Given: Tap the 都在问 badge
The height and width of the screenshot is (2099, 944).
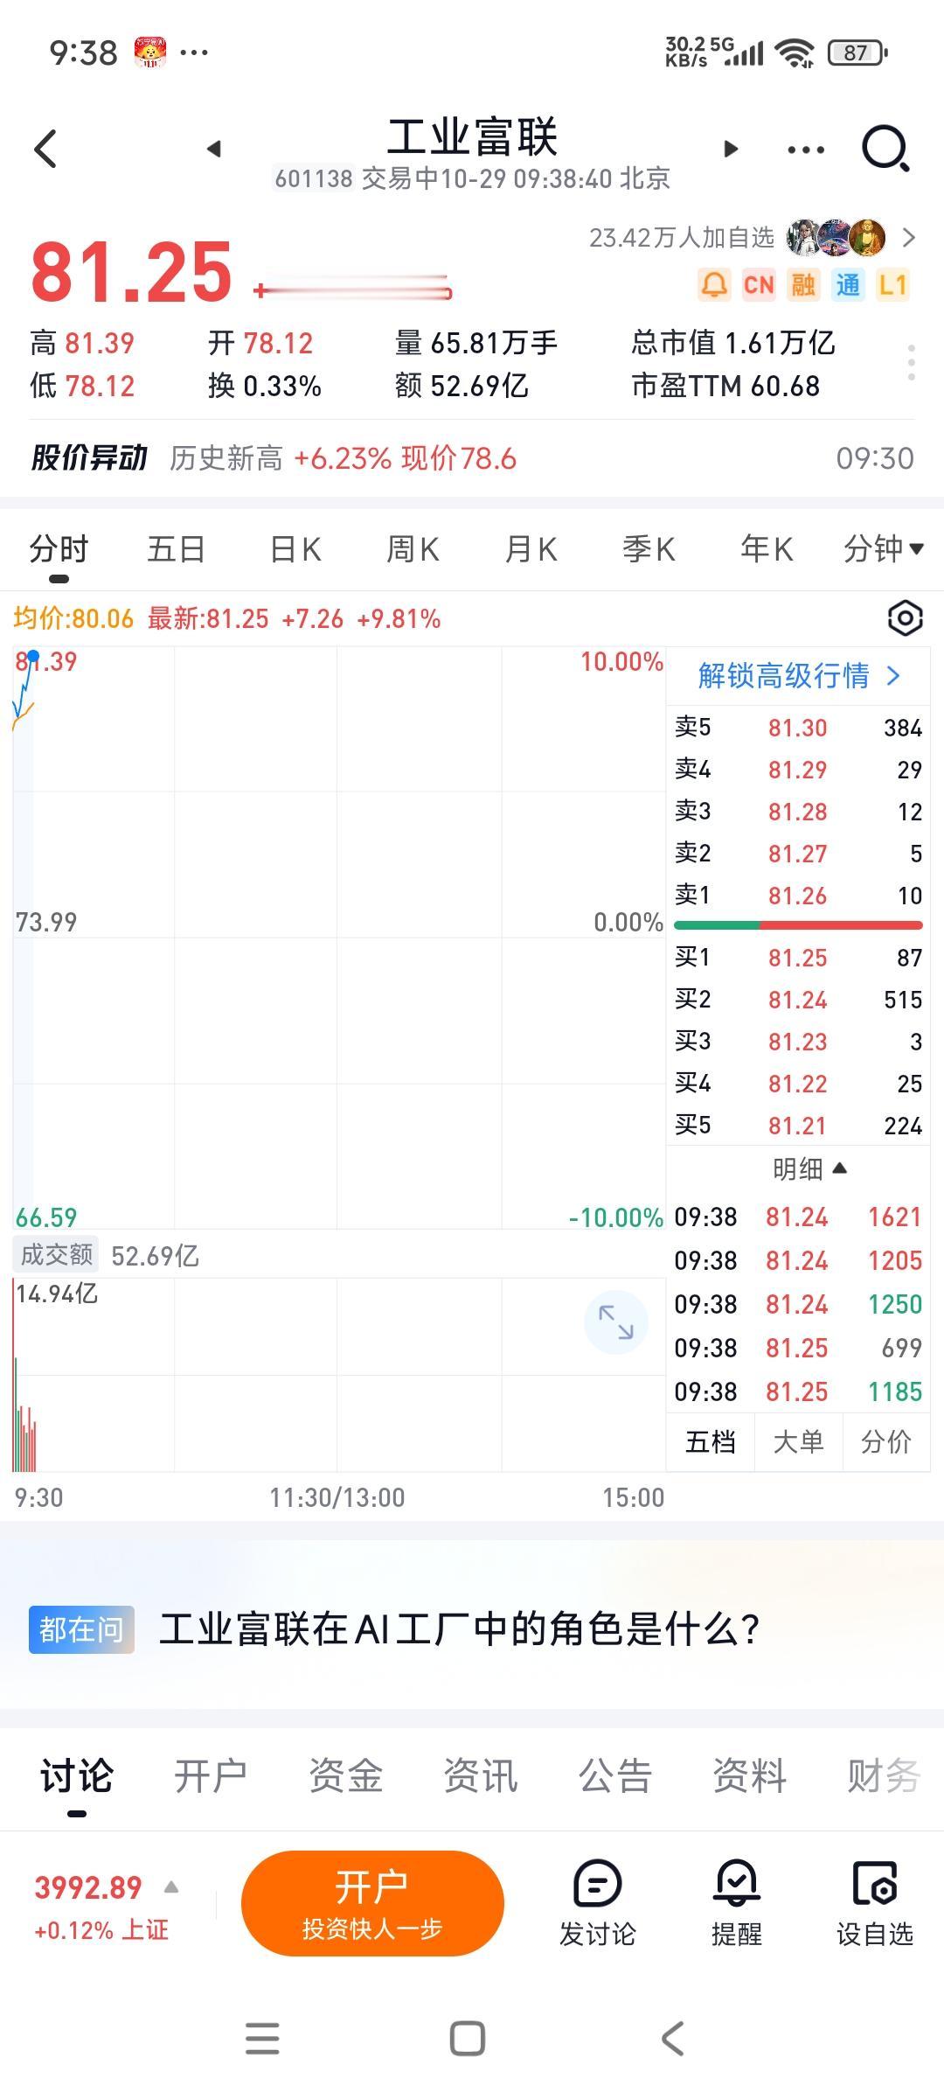Looking at the screenshot, I should (x=81, y=1629).
